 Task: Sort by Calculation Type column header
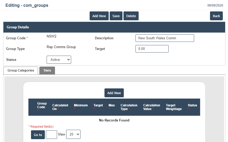coord(129,107)
